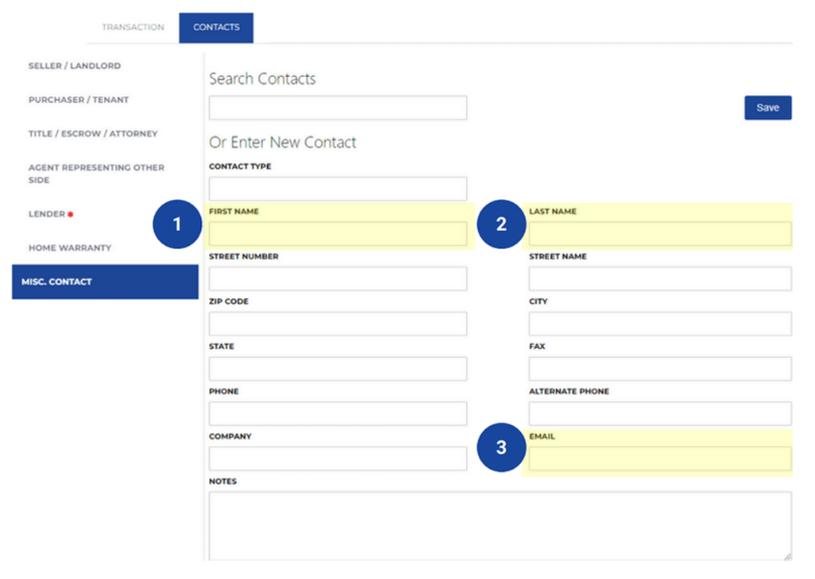
Task: Click the Notes text area
Action: 500,525
